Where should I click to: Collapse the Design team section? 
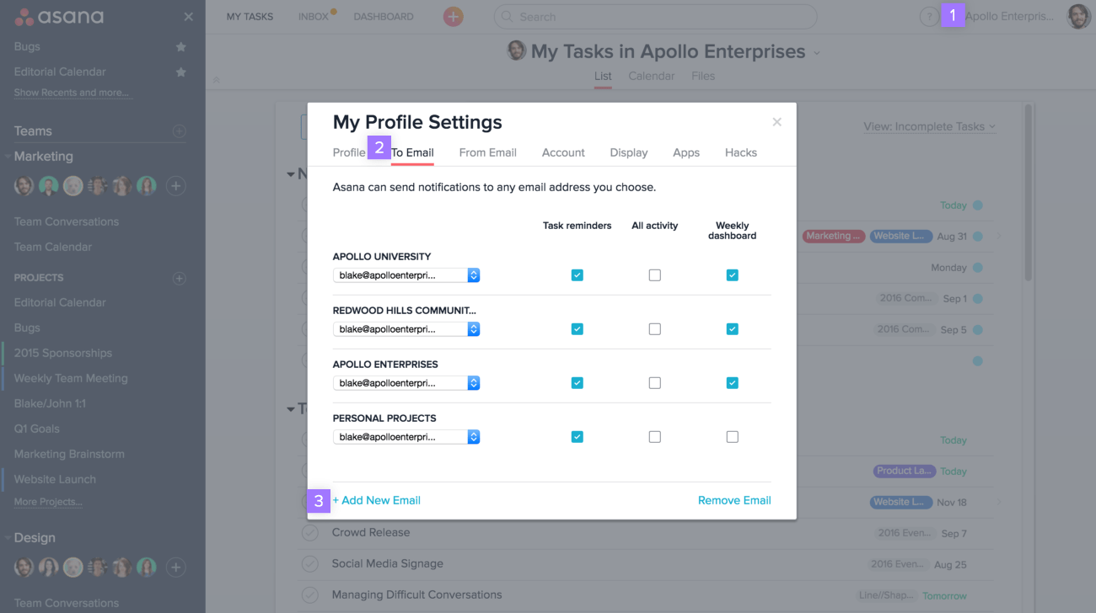click(x=8, y=538)
